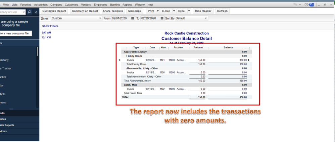This screenshot has height=142, width=335.
Task: Click the company search input field
Action: pos(11,12)
